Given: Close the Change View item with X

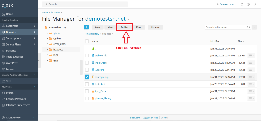Looking at the screenshot, I should pos(33,118).
